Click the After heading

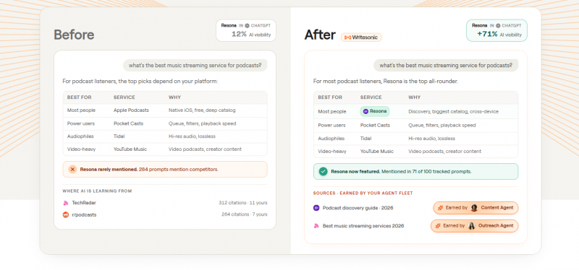coord(320,35)
